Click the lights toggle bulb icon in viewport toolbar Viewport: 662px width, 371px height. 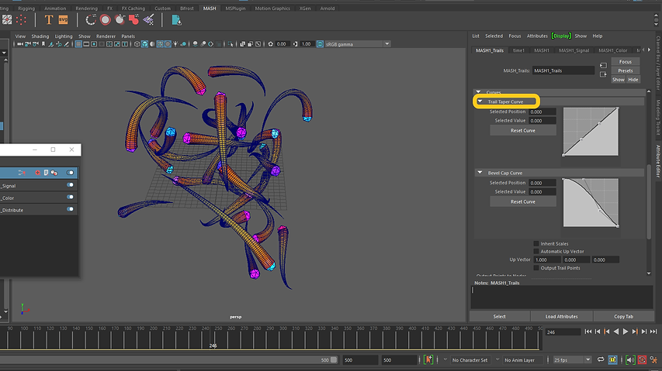175,44
